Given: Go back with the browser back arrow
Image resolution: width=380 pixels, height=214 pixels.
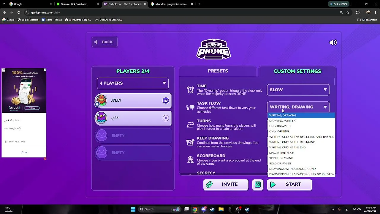Looking at the screenshot, I should tap(4, 12).
